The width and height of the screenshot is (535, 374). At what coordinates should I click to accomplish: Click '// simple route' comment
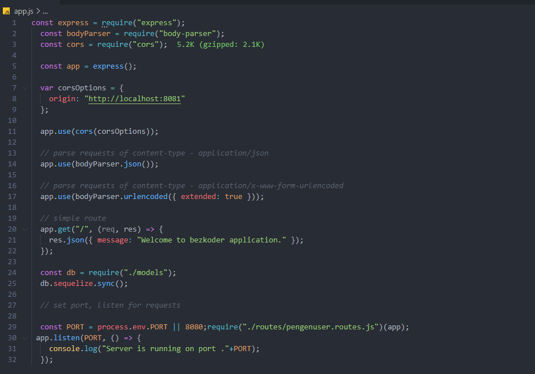pyautogui.click(x=73, y=218)
